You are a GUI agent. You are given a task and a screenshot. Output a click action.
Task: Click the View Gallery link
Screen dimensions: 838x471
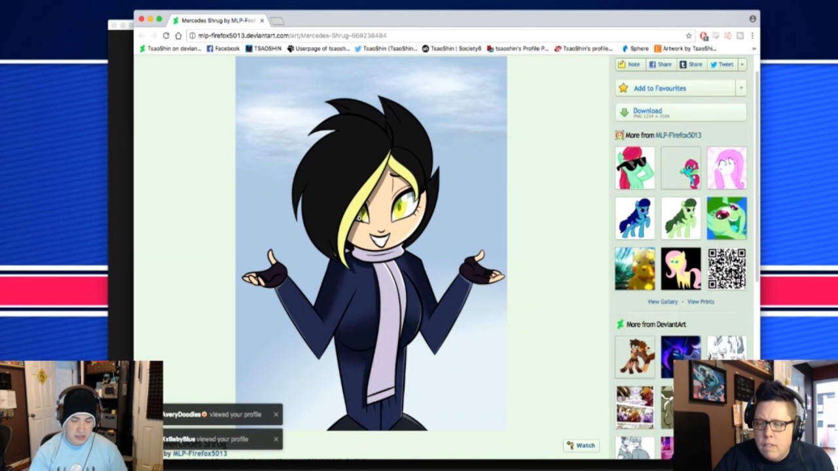point(663,302)
